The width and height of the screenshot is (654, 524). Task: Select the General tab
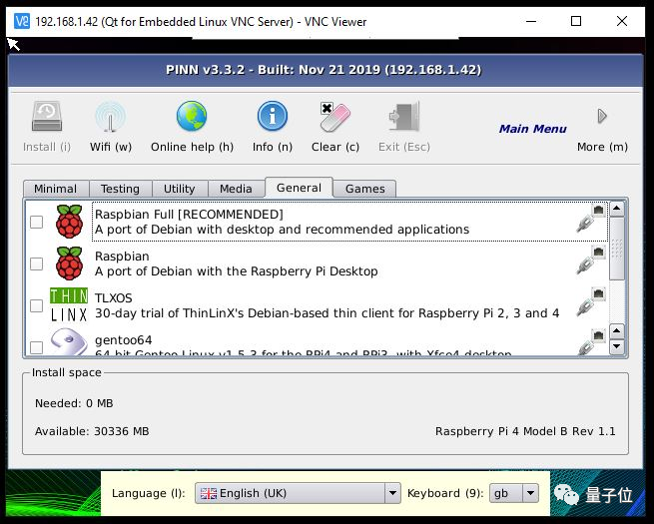(x=300, y=188)
